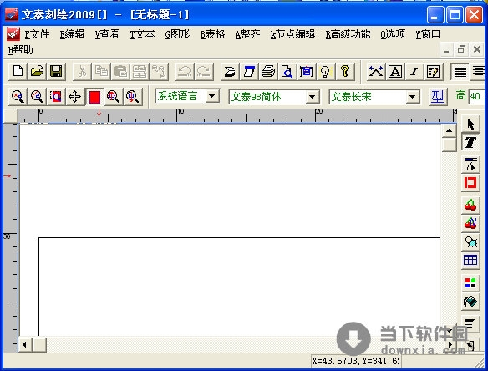Click the red bracket shape tool
This screenshot has width=488, height=371.
tap(470, 183)
